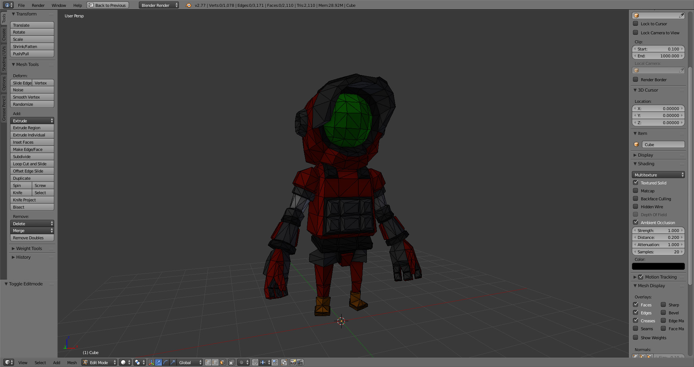The height and width of the screenshot is (367, 694).
Task: Toggle limit selection to visible icon
Action: 232,362
